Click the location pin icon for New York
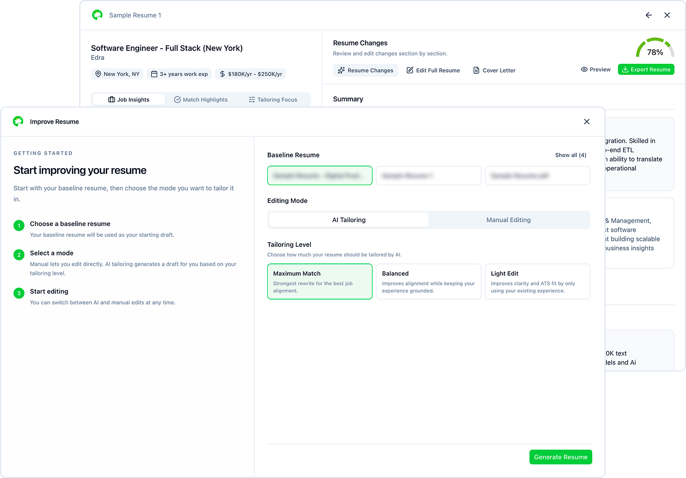Image resolution: width=686 pixels, height=478 pixels. pyautogui.click(x=98, y=74)
